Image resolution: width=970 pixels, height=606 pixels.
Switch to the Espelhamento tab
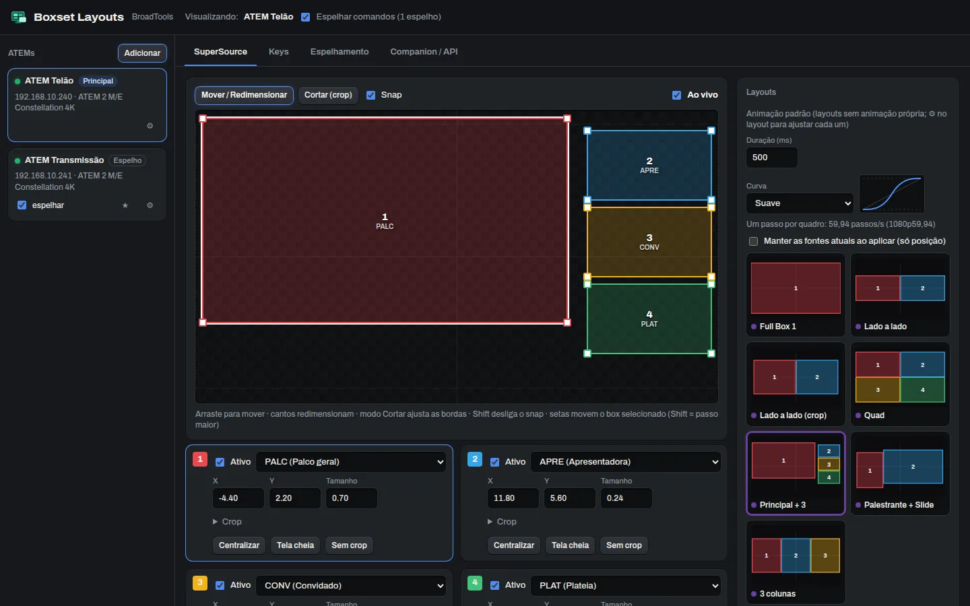point(339,52)
